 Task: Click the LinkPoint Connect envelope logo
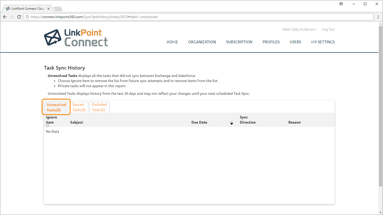click(53, 38)
